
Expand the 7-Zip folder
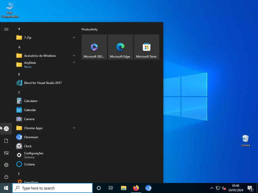46,38
